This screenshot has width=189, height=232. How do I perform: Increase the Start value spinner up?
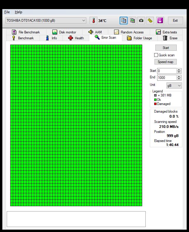[x=179, y=70]
